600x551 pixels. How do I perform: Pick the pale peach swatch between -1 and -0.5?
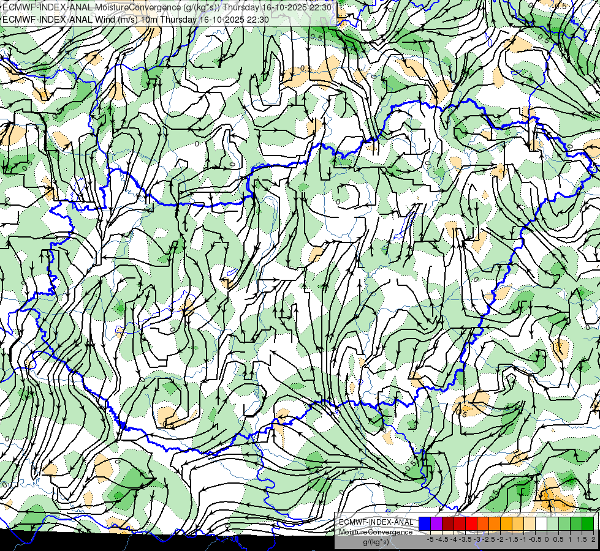pyautogui.click(x=530, y=523)
